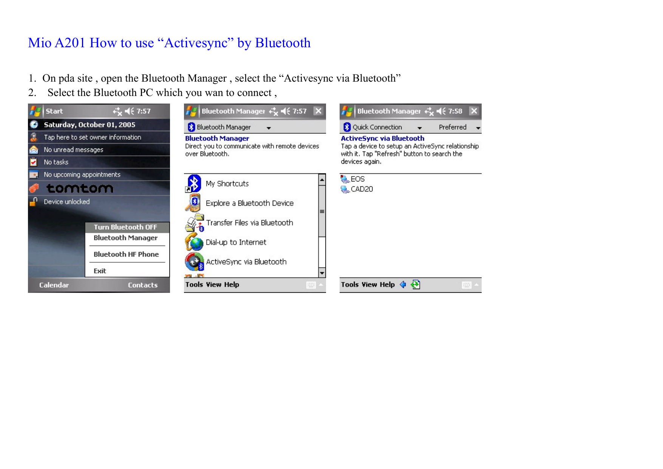The image size is (663, 469).
Task: Click Device unlocked text
Action: [x=67, y=202]
